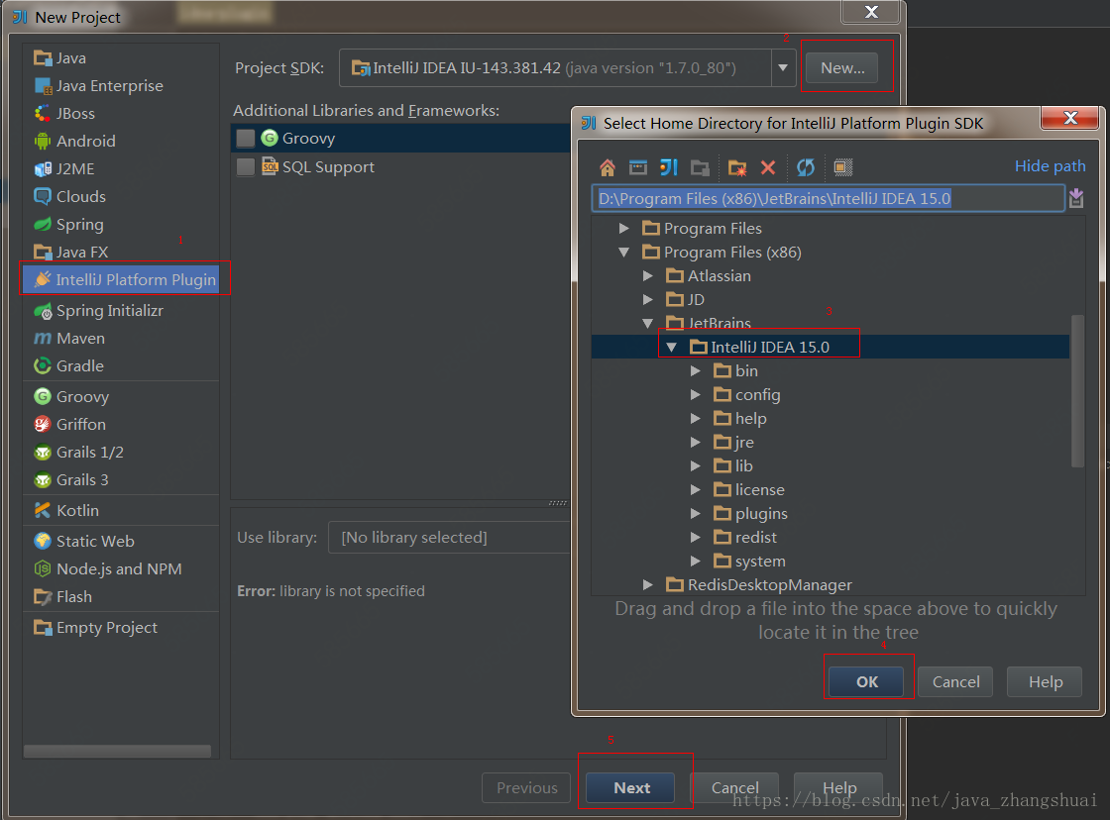Image resolution: width=1110 pixels, height=820 pixels.
Task: Click the Griffon icon
Action: (x=43, y=424)
